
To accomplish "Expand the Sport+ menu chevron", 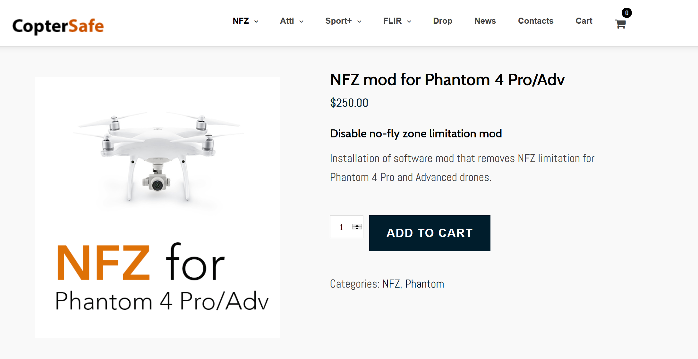I will click(359, 21).
